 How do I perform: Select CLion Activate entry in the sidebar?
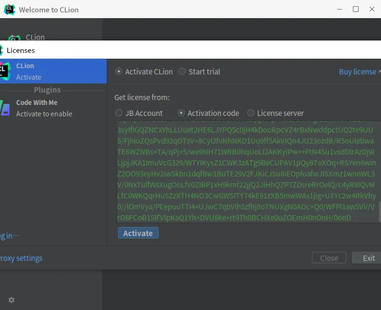(x=53, y=71)
